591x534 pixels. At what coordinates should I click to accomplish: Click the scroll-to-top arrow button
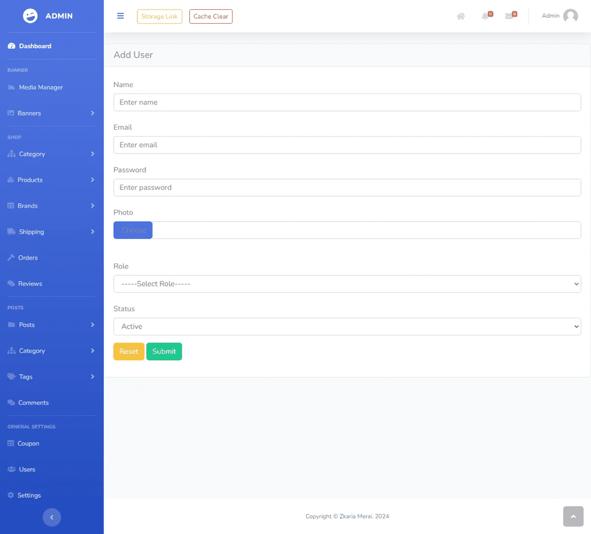[573, 516]
